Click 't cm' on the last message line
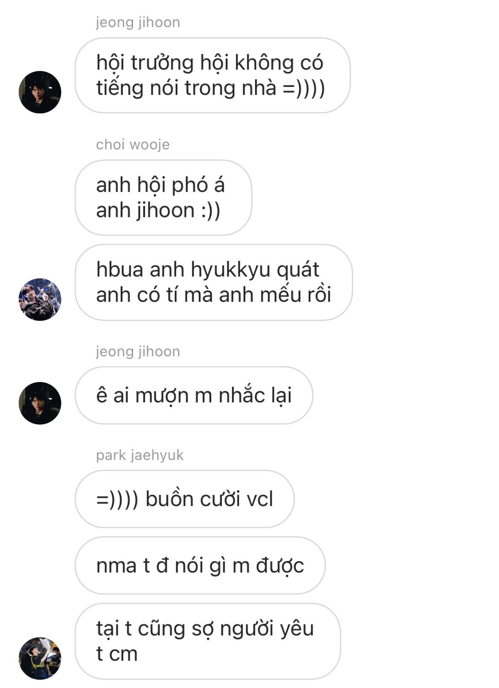 [x=117, y=653]
